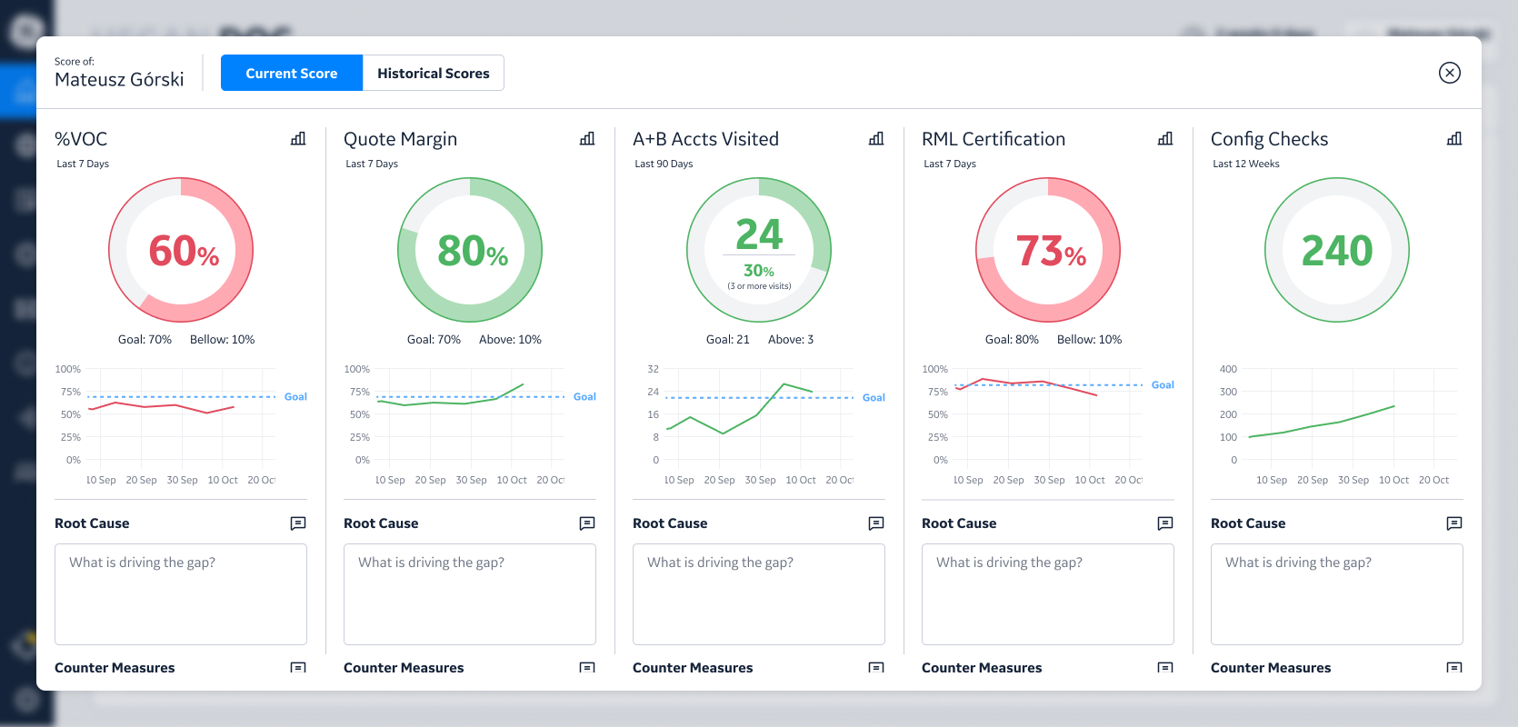This screenshot has height=727, width=1518.
Task: Click the RML Certification chart icon
Action: click(1165, 139)
